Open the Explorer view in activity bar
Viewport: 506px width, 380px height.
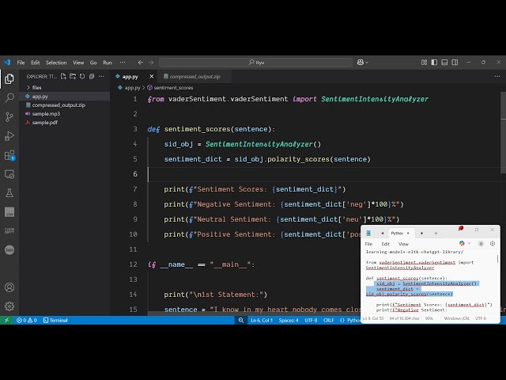[9, 78]
